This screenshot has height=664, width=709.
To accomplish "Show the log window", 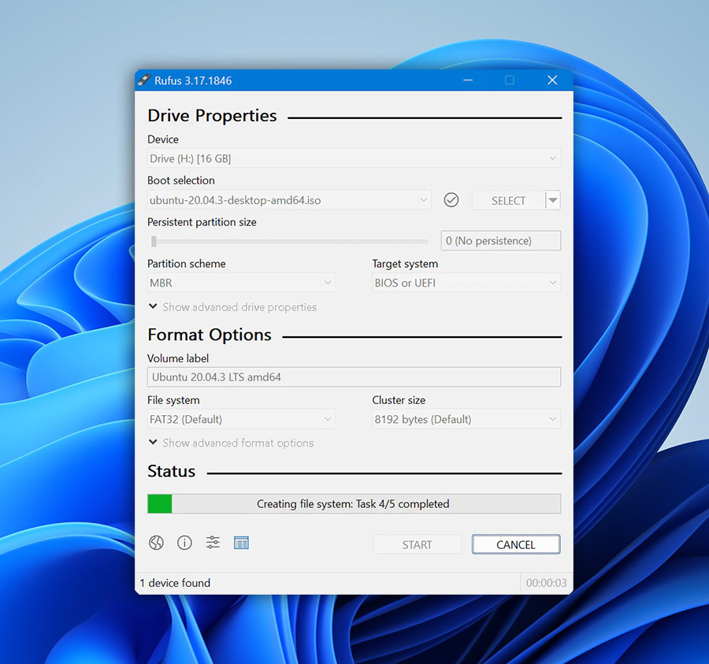I will 241,542.
